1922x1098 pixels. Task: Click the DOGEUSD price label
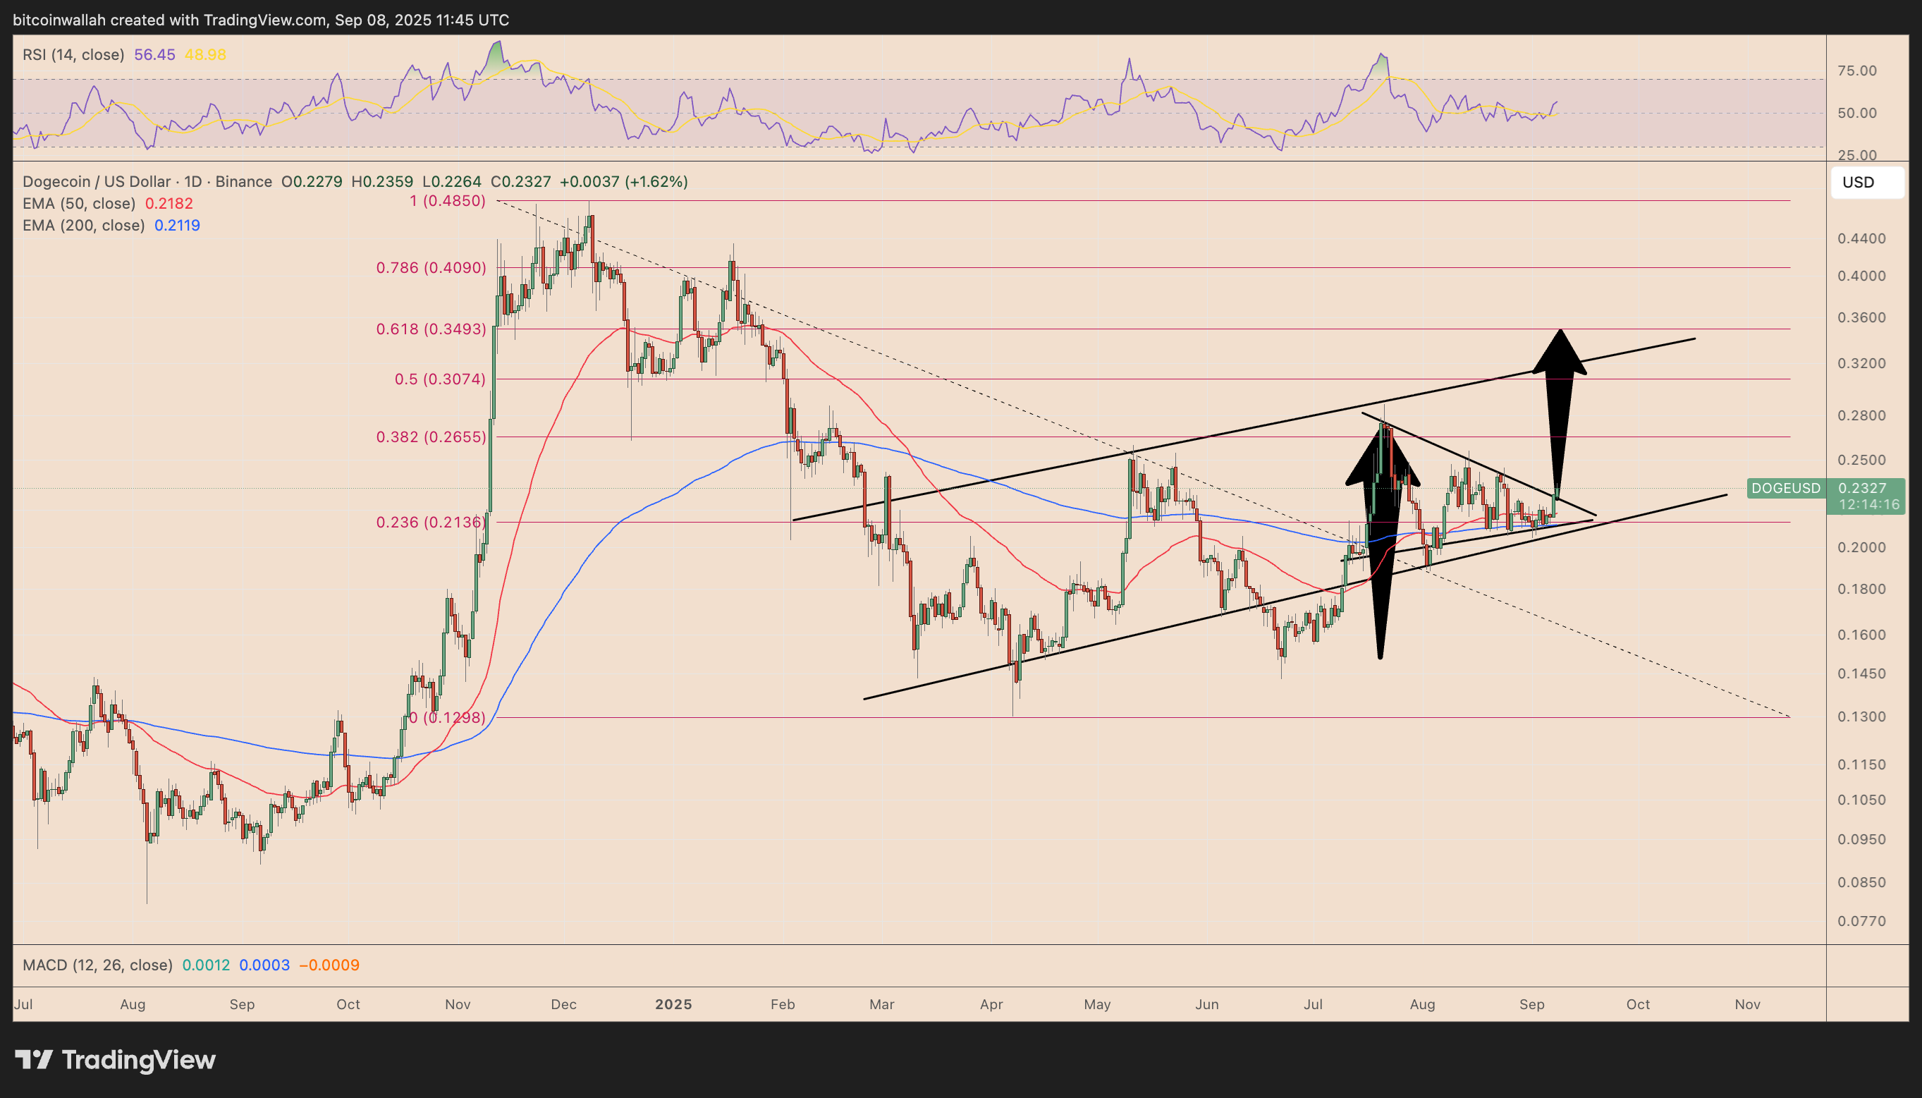pyautogui.click(x=1786, y=489)
